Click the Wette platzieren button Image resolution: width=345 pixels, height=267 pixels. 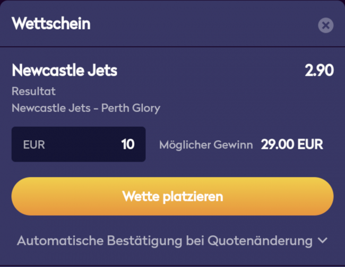172,197
